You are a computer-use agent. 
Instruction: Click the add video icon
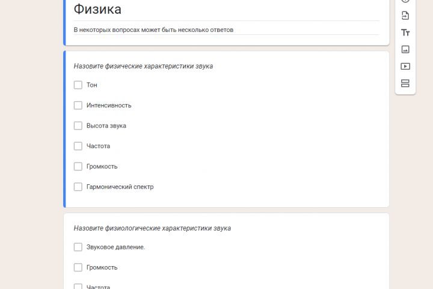click(405, 66)
